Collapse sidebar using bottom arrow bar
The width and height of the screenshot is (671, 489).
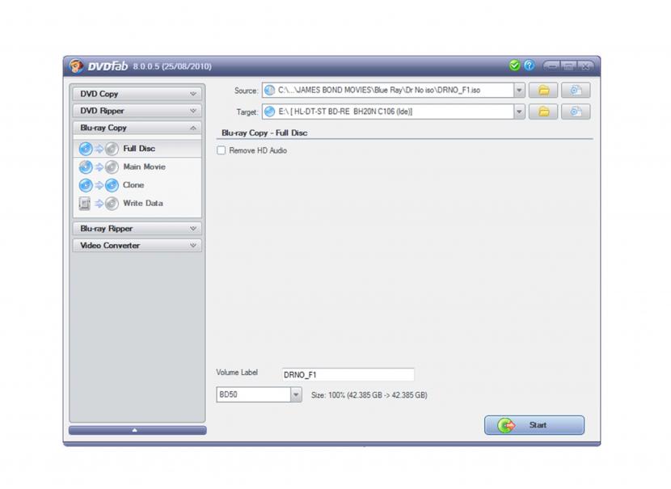coord(137,430)
